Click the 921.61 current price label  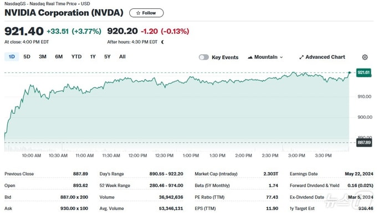tap(363, 72)
